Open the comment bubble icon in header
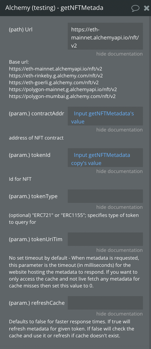Image resolution: width=151 pixels, height=349 pixels. (x=135, y=8)
